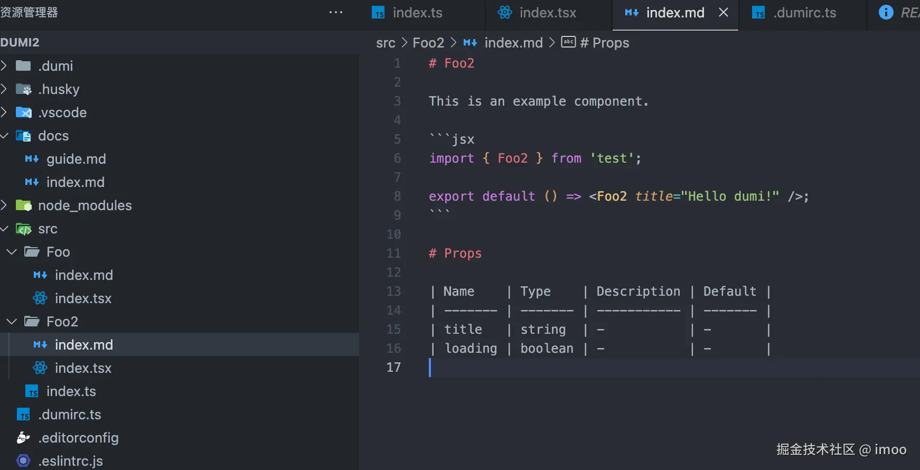Expand the .vscode folder chevron
The height and width of the screenshot is (470, 920).
point(4,112)
